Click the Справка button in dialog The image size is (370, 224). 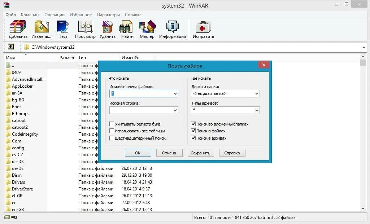point(232,153)
